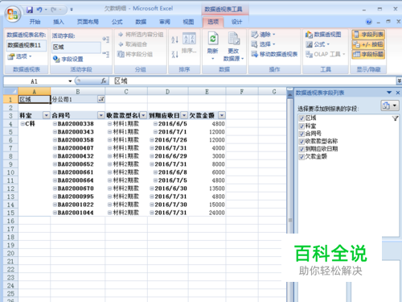
Task: Open the 插入 ribbon tab
Action: [x=59, y=22]
